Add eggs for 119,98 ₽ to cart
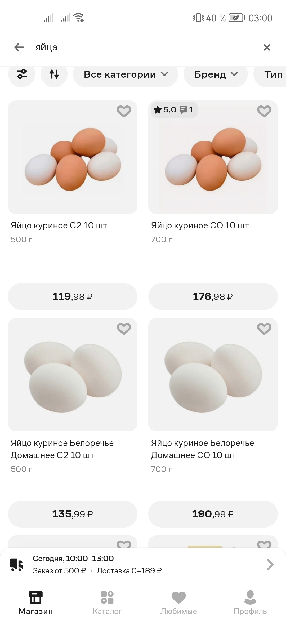This screenshot has height=620, width=286. click(73, 296)
